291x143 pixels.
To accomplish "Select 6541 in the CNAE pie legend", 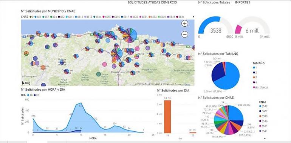I will [x=263, y=131].
